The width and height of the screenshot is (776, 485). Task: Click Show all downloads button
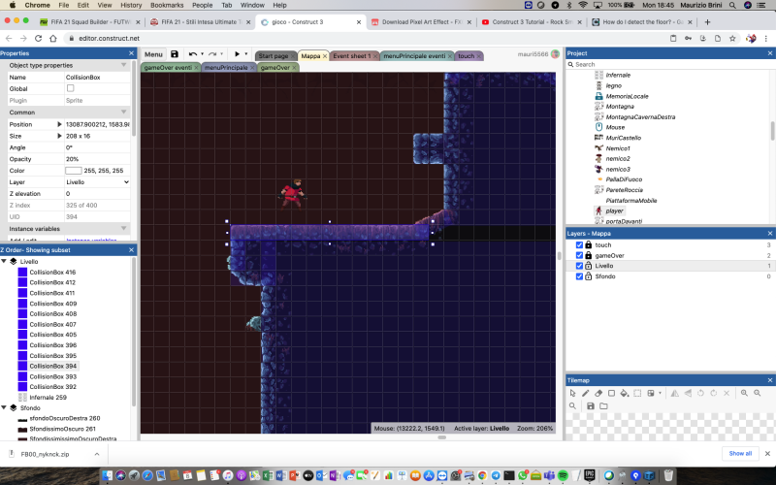(x=740, y=453)
